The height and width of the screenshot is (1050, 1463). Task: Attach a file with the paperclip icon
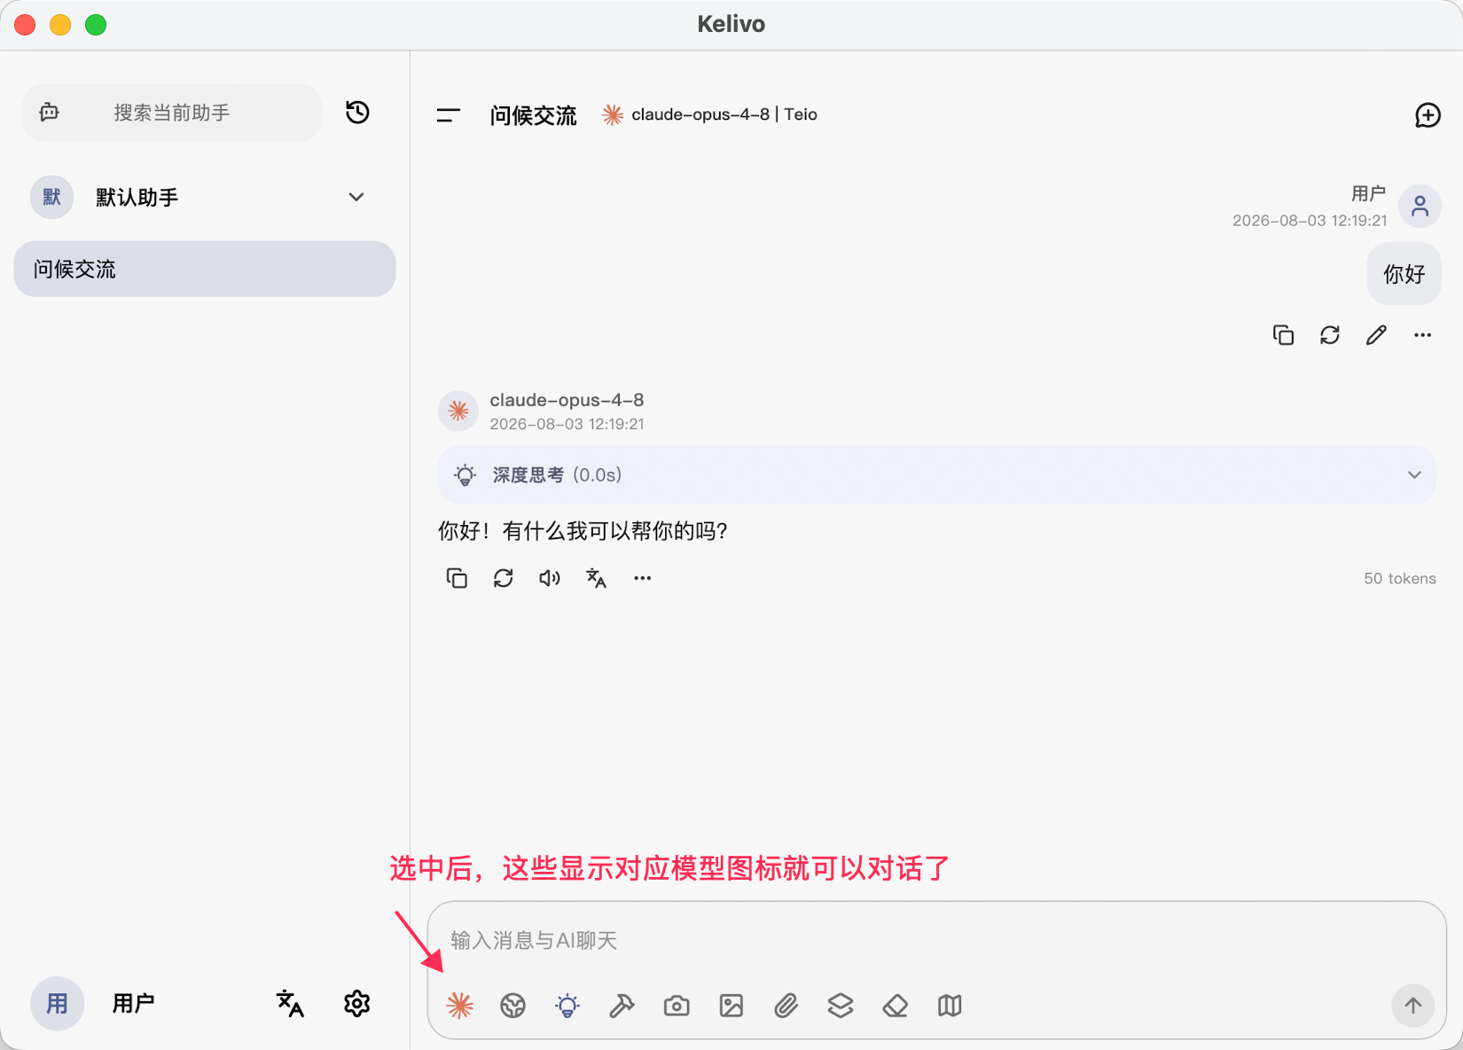tap(786, 1005)
